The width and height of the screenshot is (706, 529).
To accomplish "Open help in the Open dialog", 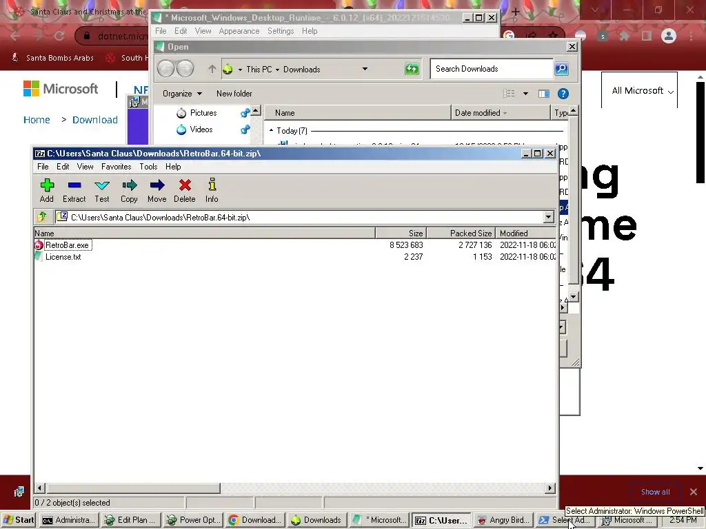I will 563,94.
